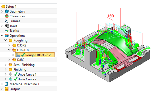Image resolution: width=153 pixels, height=95 pixels.
Task: Click the Frames axis icon
Action: pos(6,21)
